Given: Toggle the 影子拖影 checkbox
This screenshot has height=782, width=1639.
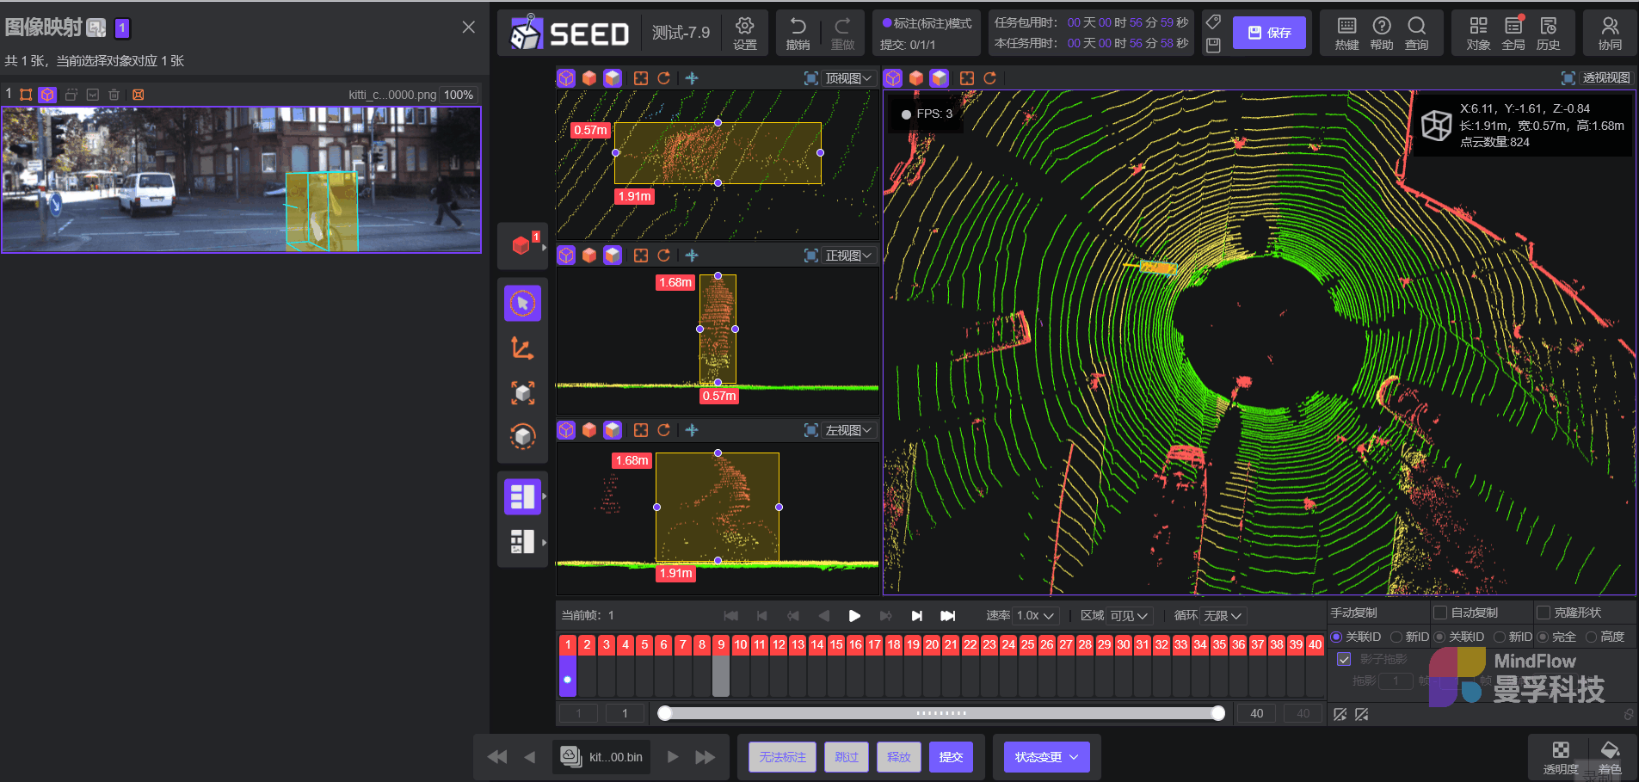Looking at the screenshot, I should coord(1344,659).
